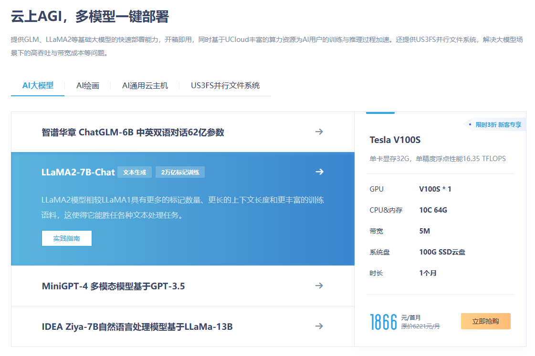
Task: Open the 实践指南 guide button
Action: 66,238
